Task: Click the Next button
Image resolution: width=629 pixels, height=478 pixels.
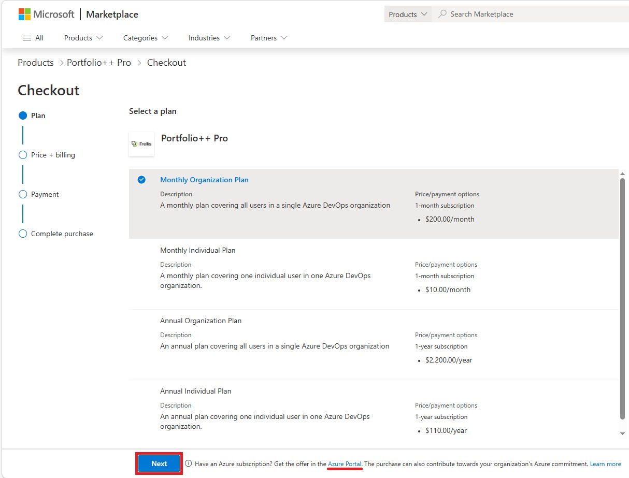Action: (159, 463)
